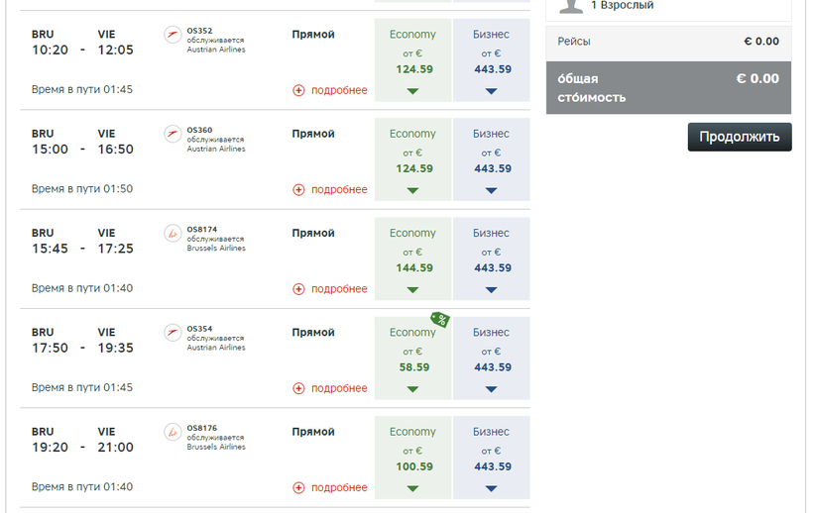Click the Brussels Airlines logo for flight OS8176
The width and height of the screenshot is (813, 513).
pyautogui.click(x=174, y=432)
